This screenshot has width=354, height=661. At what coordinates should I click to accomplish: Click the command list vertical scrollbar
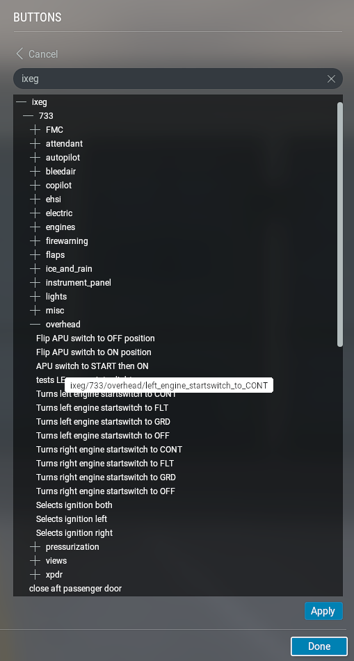tap(339, 225)
